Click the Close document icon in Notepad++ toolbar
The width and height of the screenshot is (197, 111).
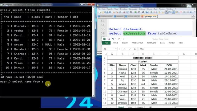point(114,12)
